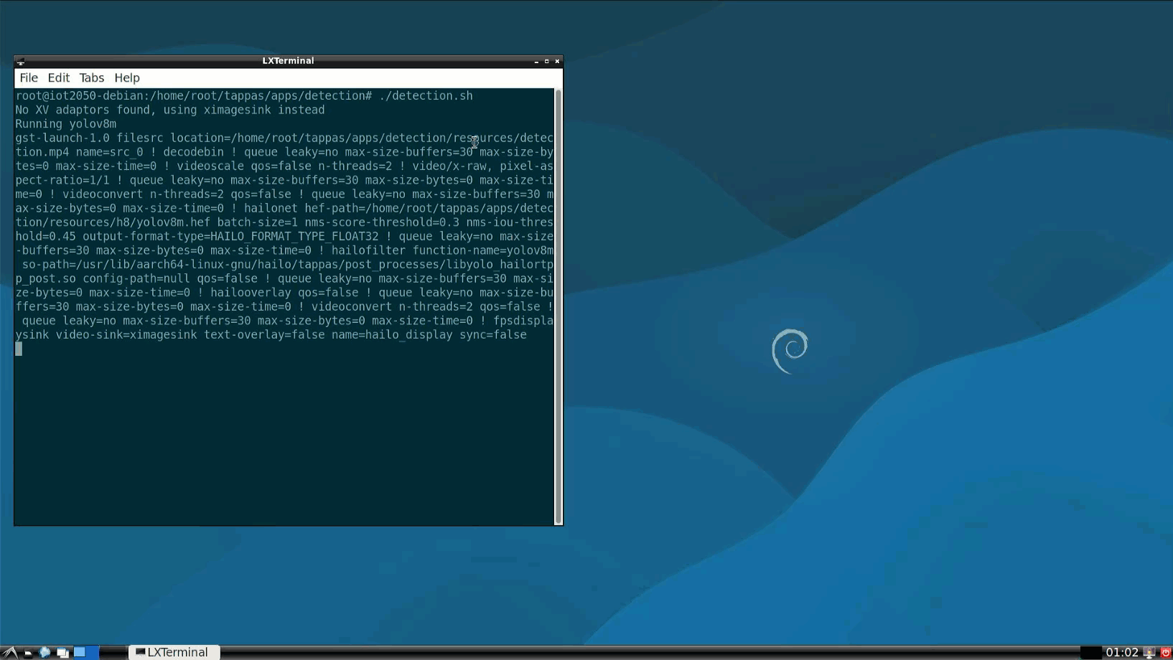Open the web browser globe icon
This screenshot has height=660, width=1173.
[x=45, y=652]
